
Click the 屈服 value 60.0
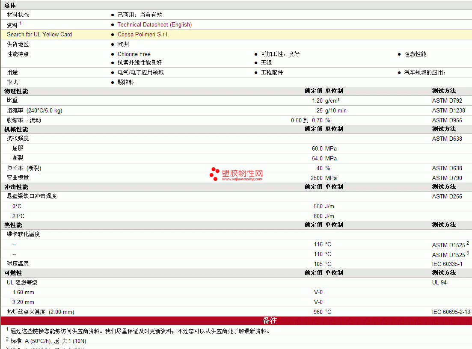(317, 149)
